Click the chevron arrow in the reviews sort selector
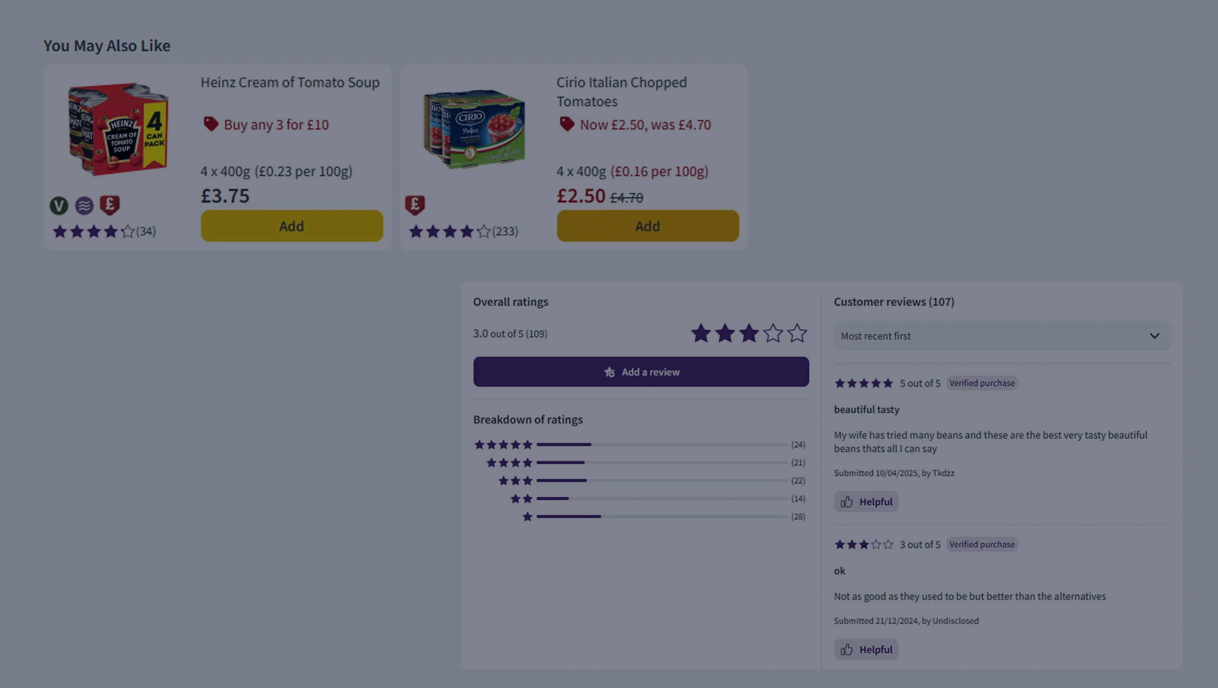The height and width of the screenshot is (688, 1218). (1154, 336)
